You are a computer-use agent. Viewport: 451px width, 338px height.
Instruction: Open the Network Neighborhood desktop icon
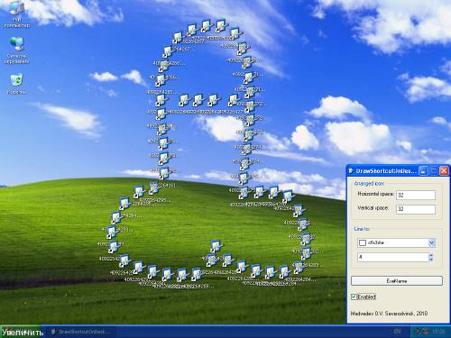16,50
